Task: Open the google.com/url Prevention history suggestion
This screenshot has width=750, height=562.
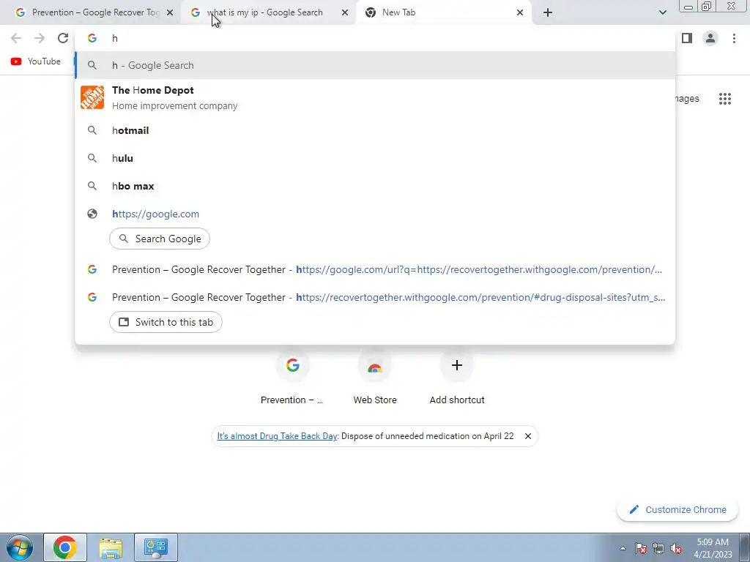Action: coord(375,269)
